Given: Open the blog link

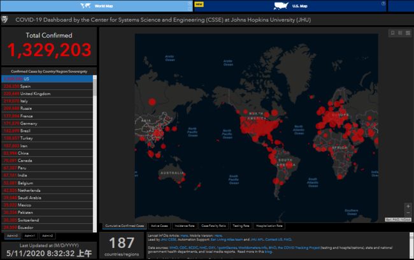Looking at the screenshot, I should pyautogui.click(x=268, y=252).
